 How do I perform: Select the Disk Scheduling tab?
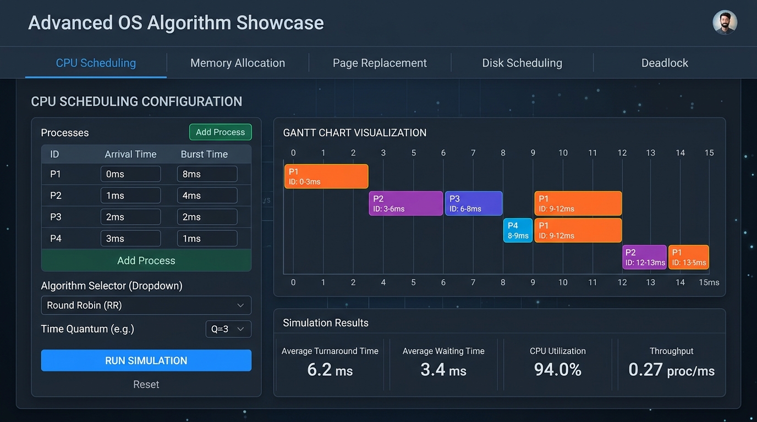coord(522,63)
